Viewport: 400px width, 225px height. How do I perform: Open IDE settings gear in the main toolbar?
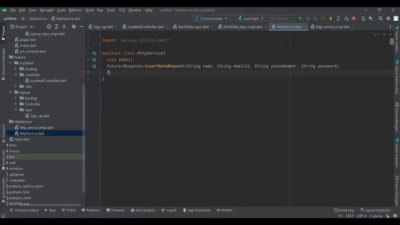388,18
